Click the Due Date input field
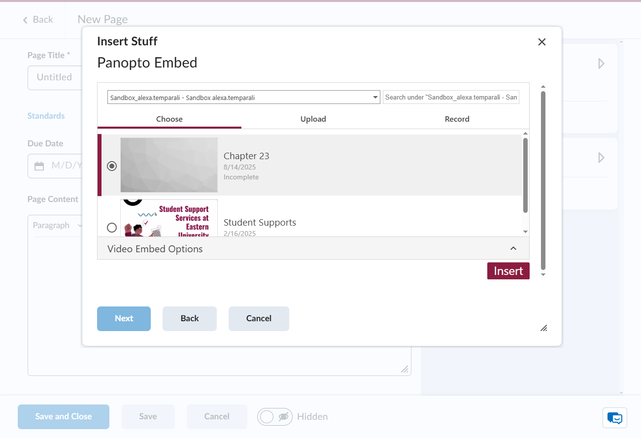 click(x=55, y=166)
